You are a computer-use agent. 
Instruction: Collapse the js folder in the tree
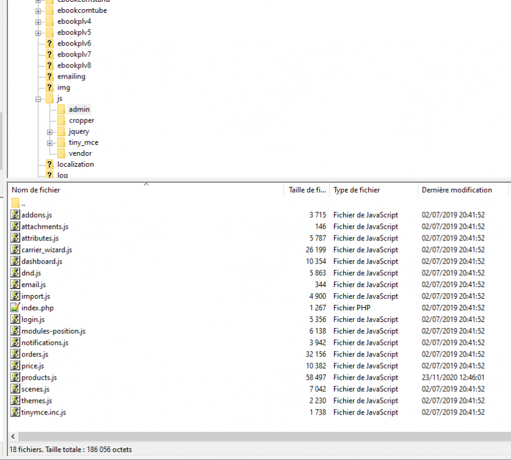(39, 98)
